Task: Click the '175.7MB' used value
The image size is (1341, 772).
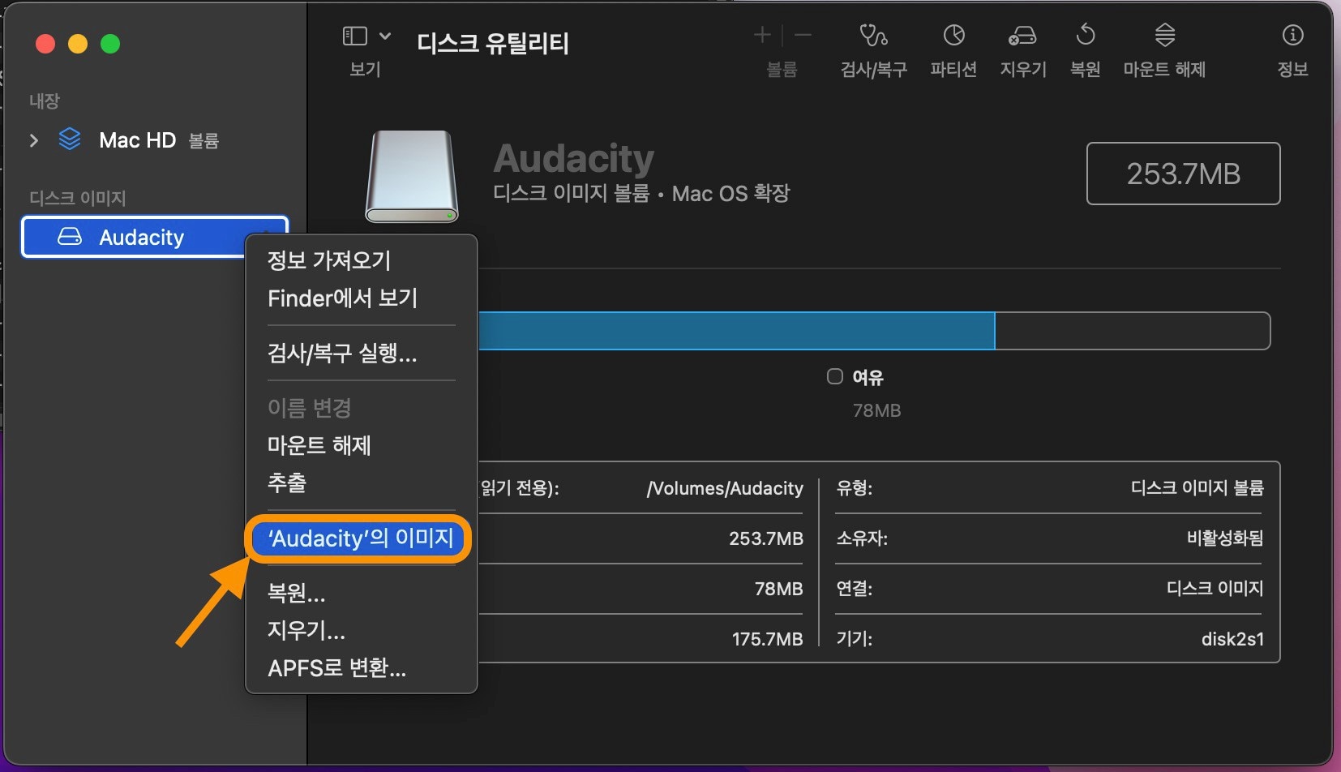Action: (767, 639)
